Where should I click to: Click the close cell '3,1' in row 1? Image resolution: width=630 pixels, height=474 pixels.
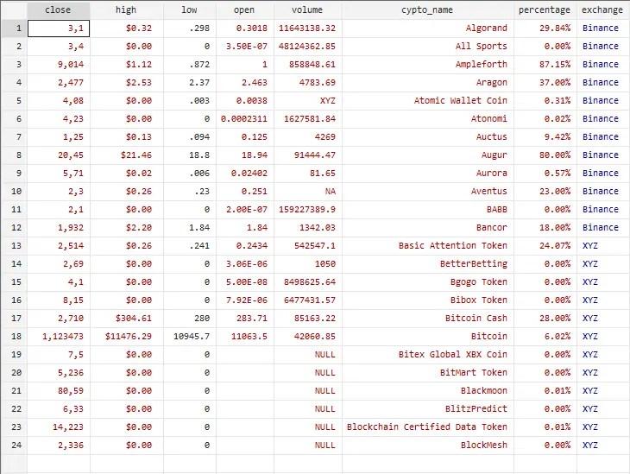pyautogui.click(x=59, y=28)
